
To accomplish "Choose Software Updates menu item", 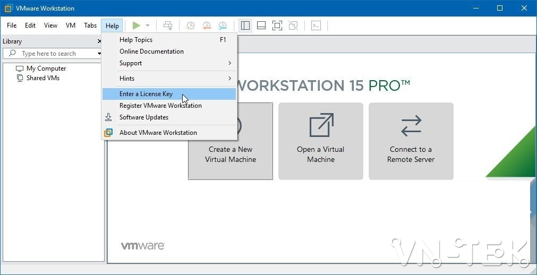I will point(169,117).
